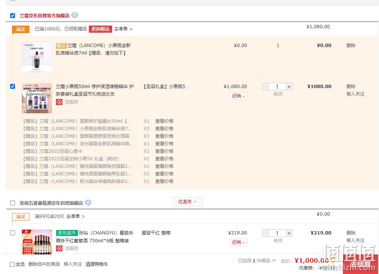
Task: Click the 星璇干红 整箱 variant text
Action: coord(156,233)
